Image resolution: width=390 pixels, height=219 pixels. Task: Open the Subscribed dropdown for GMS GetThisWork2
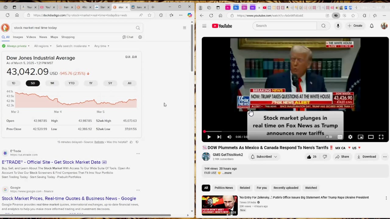[x=264, y=157]
